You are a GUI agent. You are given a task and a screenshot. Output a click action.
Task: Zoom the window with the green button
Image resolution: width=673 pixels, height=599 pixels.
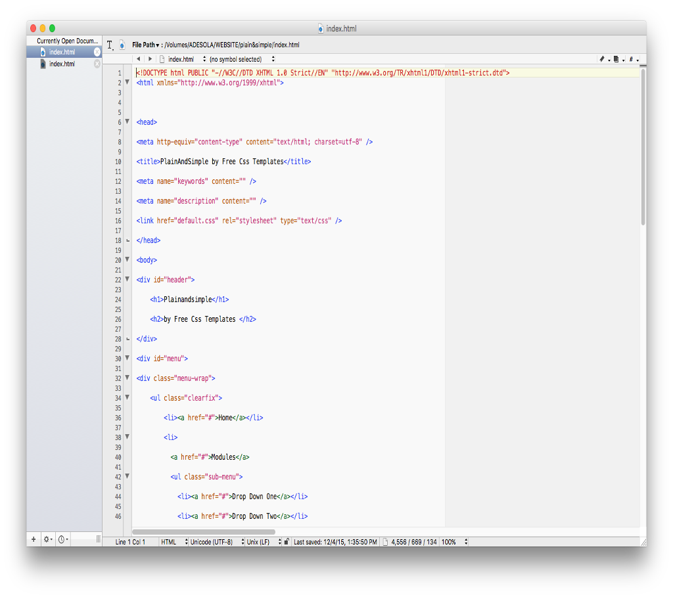click(52, 28)
